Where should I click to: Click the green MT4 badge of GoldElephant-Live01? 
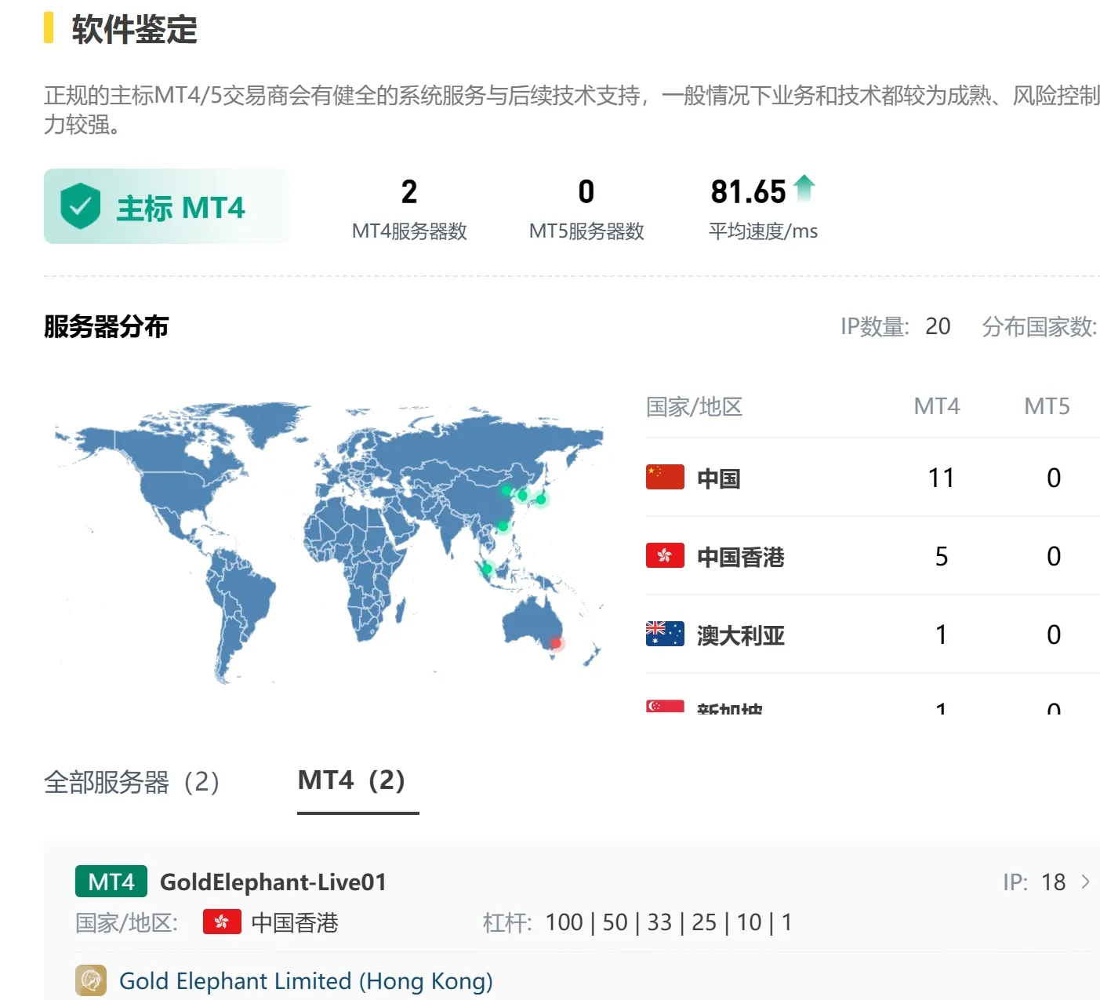pos(111,882)
